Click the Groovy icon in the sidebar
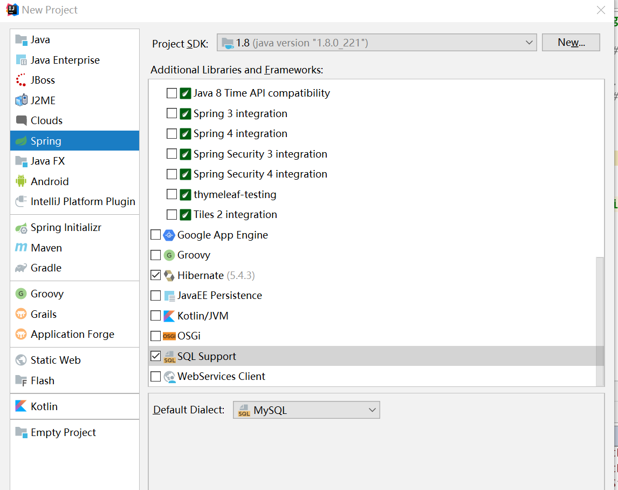 coord(21,294)
